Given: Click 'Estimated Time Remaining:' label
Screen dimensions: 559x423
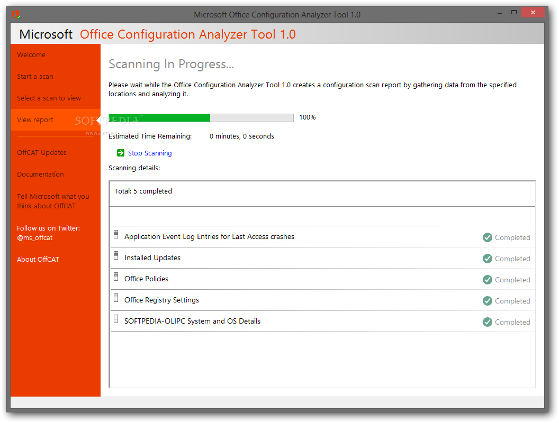Looking at the screenshot, I should [x=150, y=136].
